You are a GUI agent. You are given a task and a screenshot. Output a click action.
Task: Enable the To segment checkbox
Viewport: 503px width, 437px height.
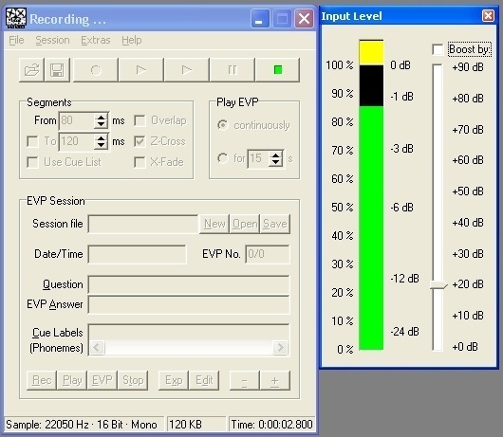32,141
